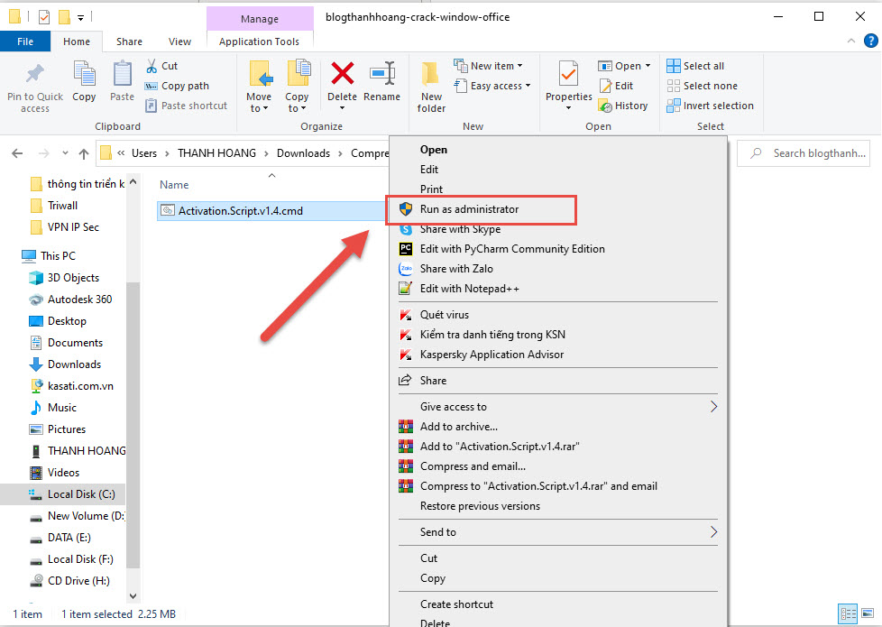Viewport: 882px width, 627px height.
Task: Switch to the View ribbon tab
Action: (x=179, y=41)
